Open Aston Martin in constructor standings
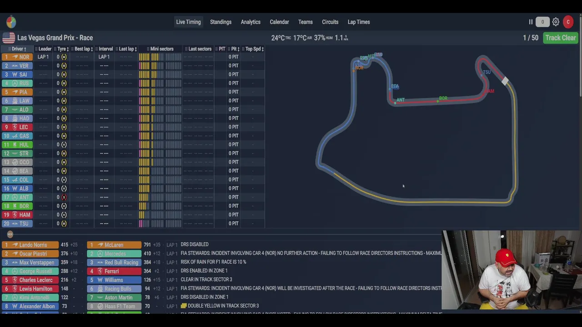 [x=114, y=297]
